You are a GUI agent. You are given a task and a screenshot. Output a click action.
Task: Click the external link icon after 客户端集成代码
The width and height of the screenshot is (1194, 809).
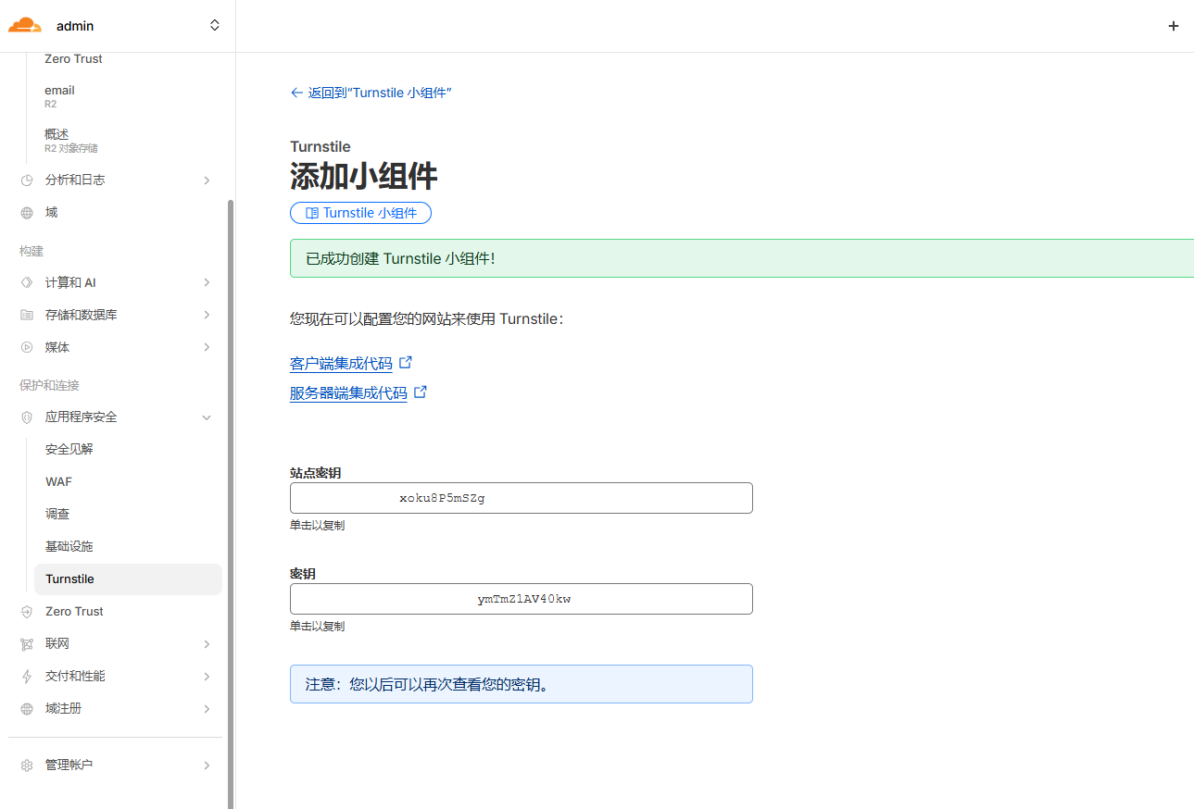pyautogui.click(x=405, y=363)
